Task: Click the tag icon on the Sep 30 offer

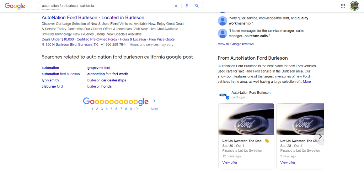Action: click(x=267, y=141)
